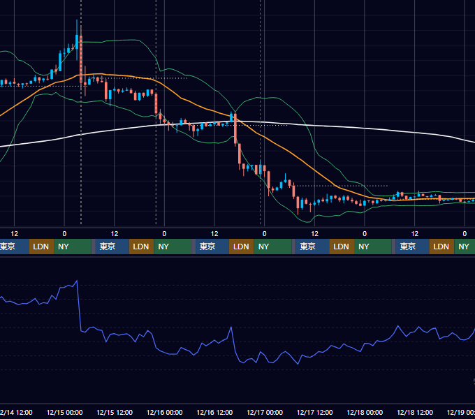Click the 12/15 12:00 date label
This screenshot has height=419, width=475.
(x=115, y=412)
